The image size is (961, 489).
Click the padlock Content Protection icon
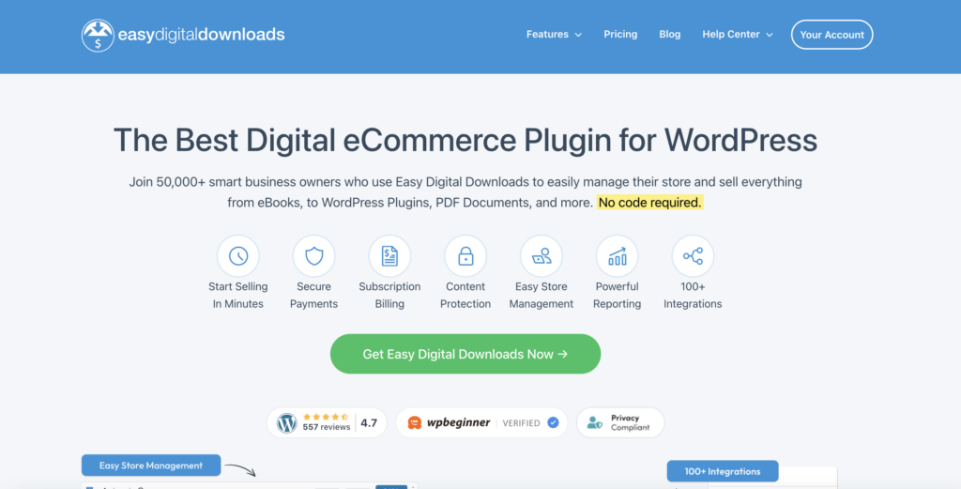[465, 256]
